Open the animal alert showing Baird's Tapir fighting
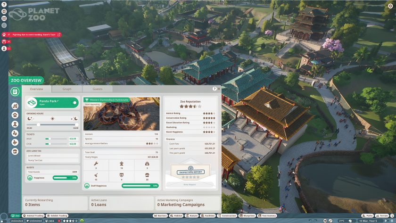Viewport: 396px width, 223px height. point(31,34)
